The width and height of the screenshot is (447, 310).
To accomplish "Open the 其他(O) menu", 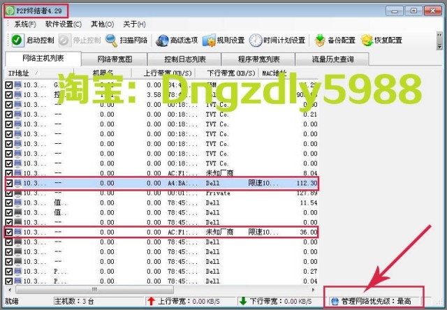I will tap(103, 24).
